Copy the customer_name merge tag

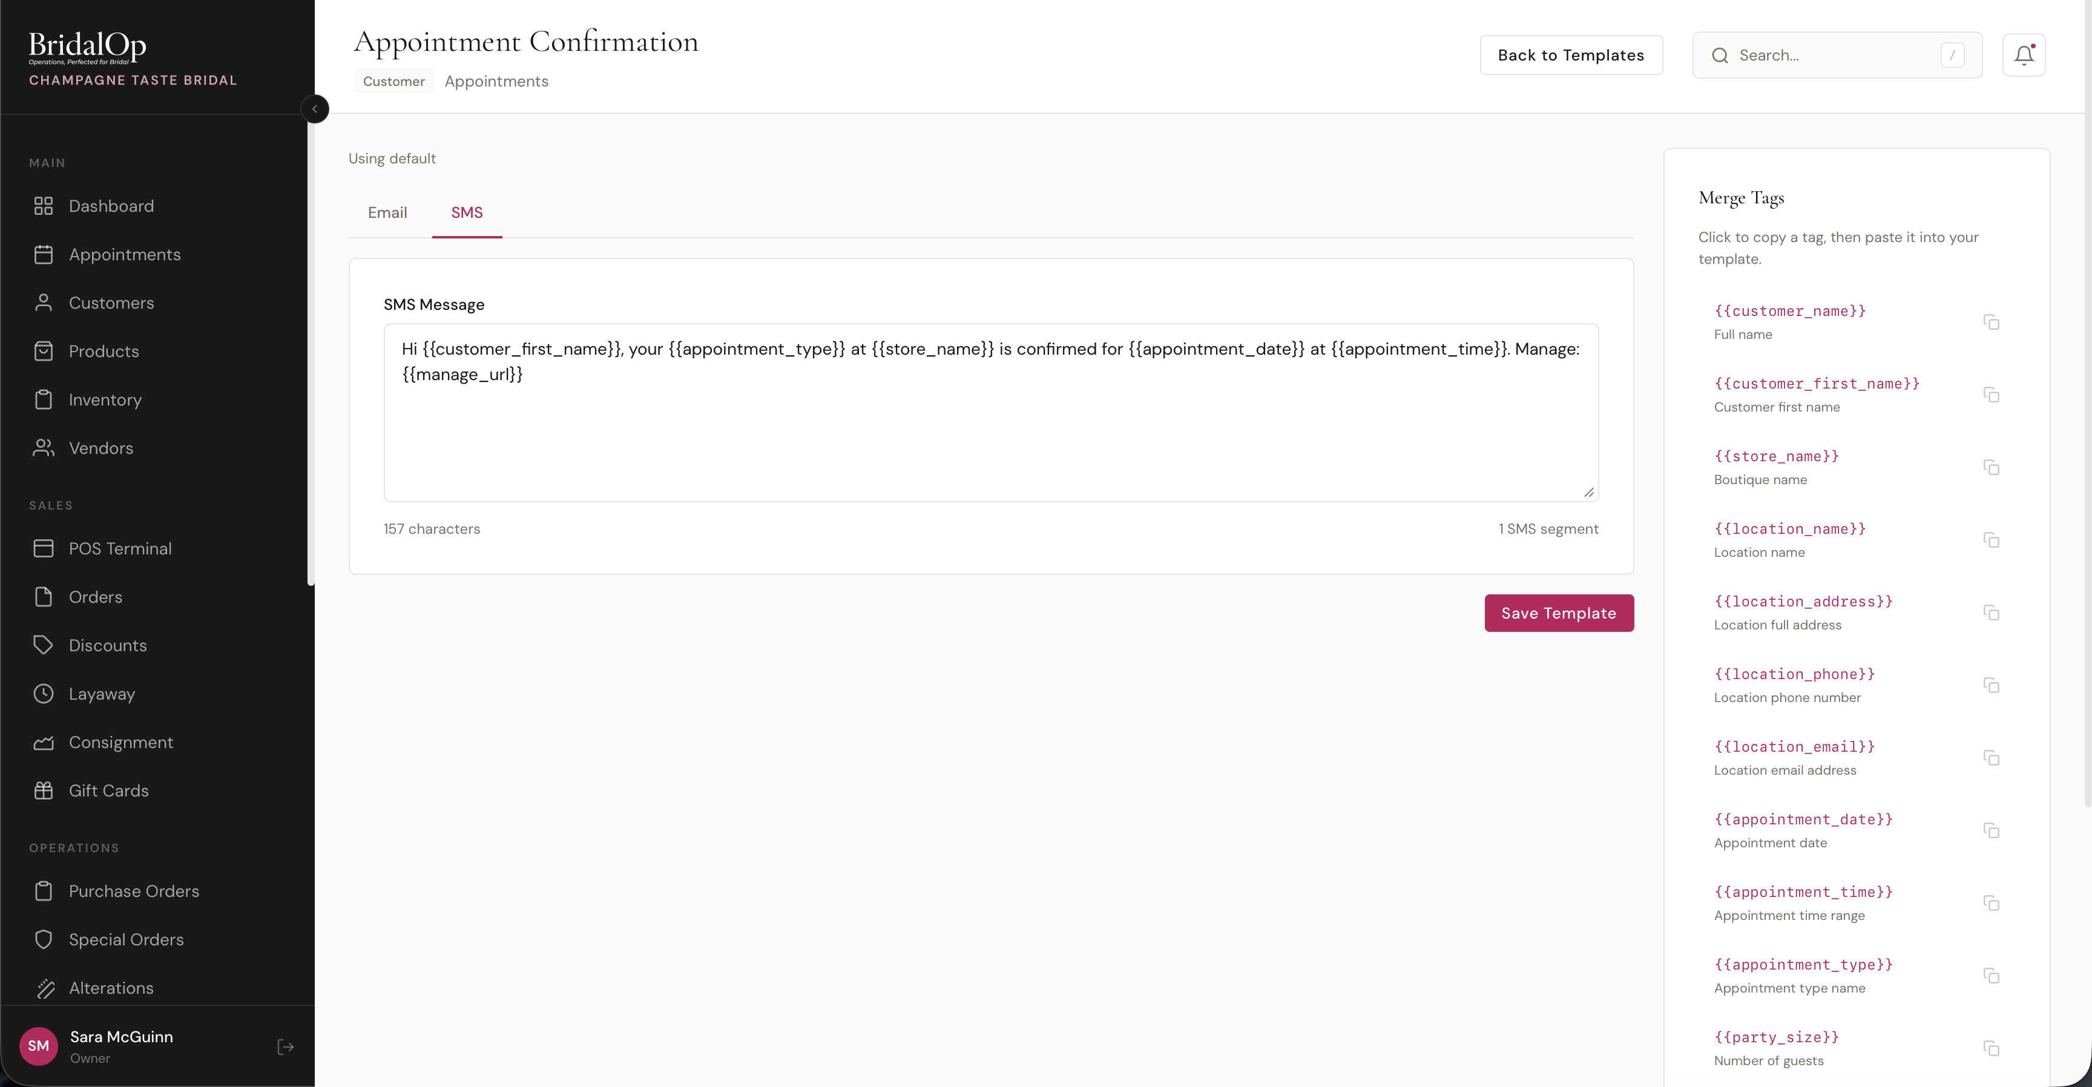point(1992,322)
